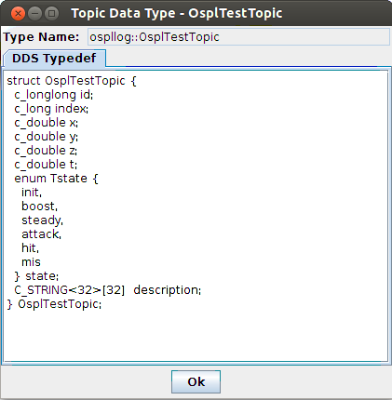Click the enum value 'mis'
This screenshot has height=400, width=392.
pos(31,262)
